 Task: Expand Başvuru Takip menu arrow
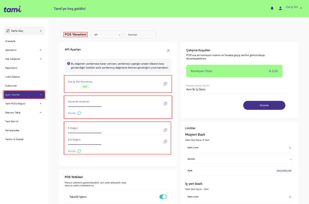(41, 113)
